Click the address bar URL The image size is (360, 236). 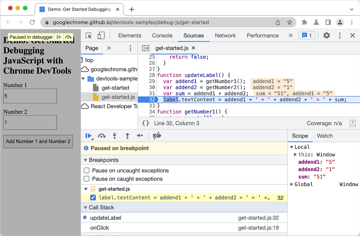(x=131, y=22)
